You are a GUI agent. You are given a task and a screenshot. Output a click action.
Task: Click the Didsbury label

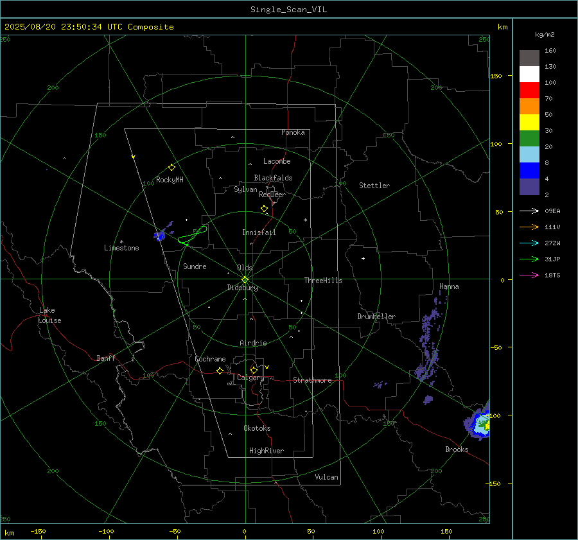point(242,288)
